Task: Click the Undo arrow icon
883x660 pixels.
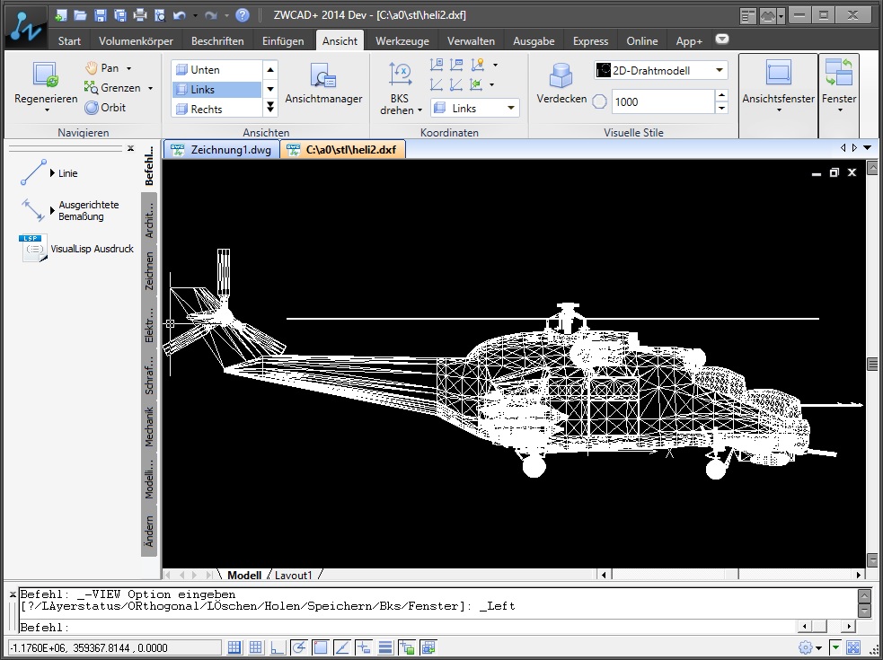Action: [180, 15]
